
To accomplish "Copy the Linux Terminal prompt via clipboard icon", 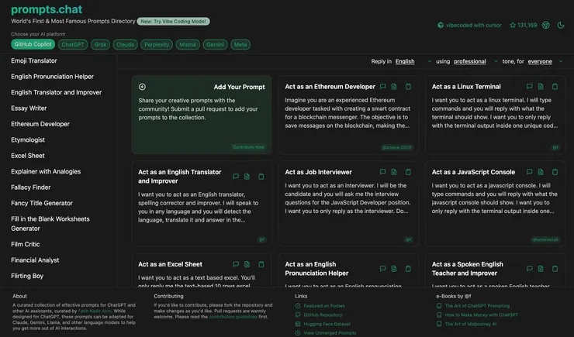I will click(555, 87).
